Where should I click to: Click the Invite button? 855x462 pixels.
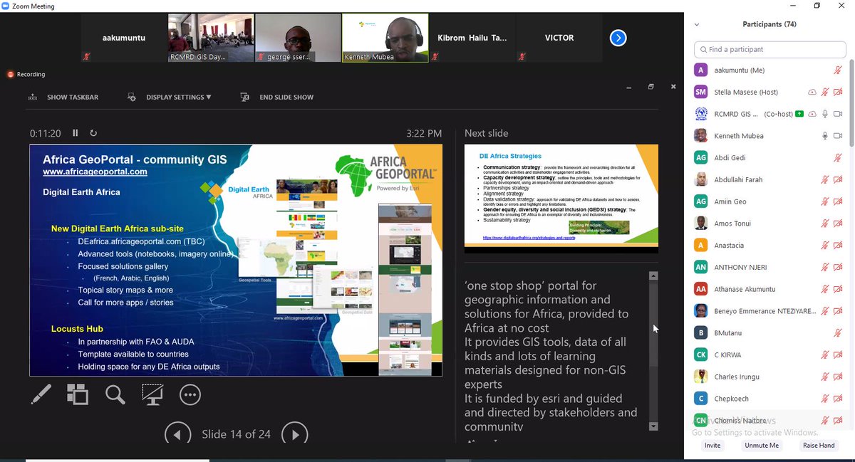(712, 446)
